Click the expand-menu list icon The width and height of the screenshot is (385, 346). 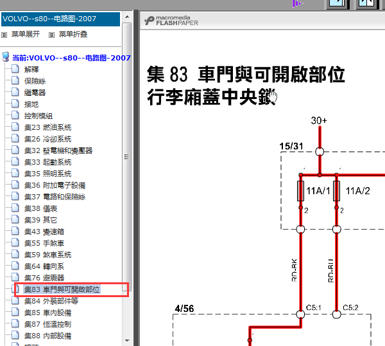point(4,35)
